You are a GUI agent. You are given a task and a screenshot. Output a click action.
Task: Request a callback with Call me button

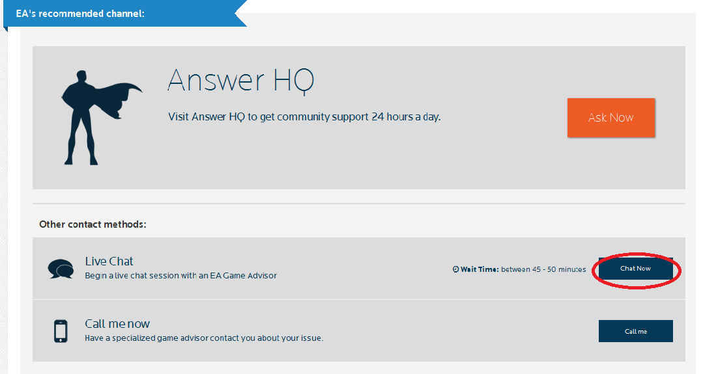point(635,331)
